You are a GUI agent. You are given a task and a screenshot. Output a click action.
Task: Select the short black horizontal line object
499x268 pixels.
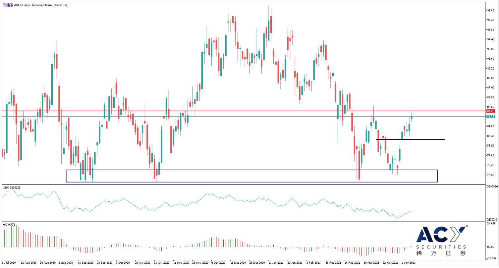tap(410, 139)
